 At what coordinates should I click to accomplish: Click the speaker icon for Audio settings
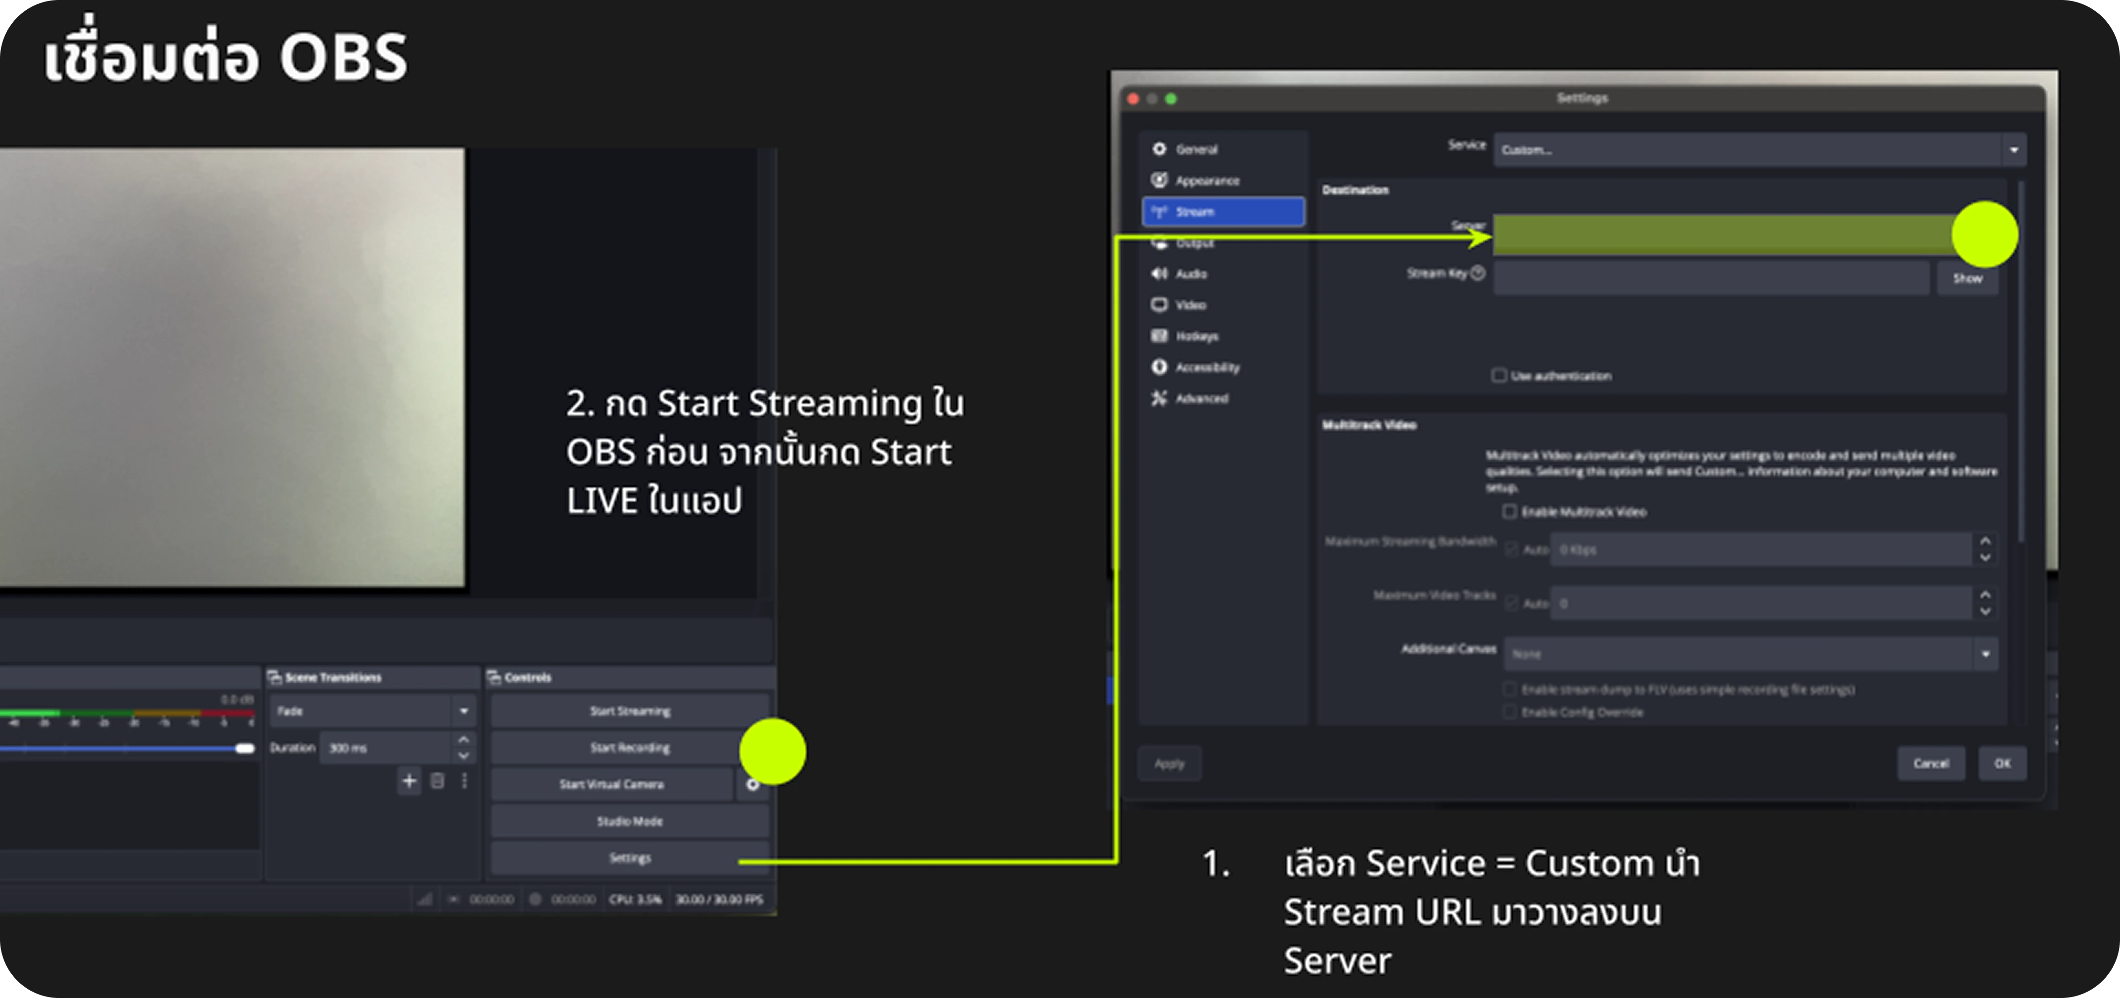1159,273
